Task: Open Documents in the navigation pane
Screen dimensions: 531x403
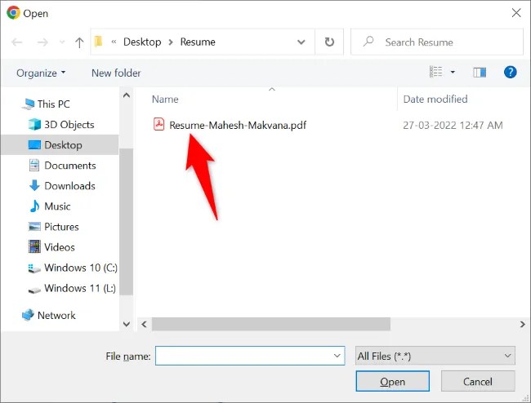Action: click(62, 166)
